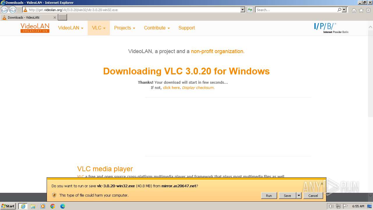Click the Show desktop button
Viewport: 373px width, 210px height.
[370, 206]
